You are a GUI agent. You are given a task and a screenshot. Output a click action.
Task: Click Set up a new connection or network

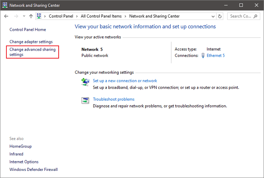[125, 81]
